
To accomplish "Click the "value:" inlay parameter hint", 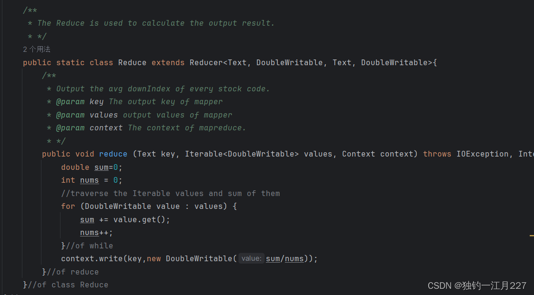I will pyautogui.click(x=252, y=258).
